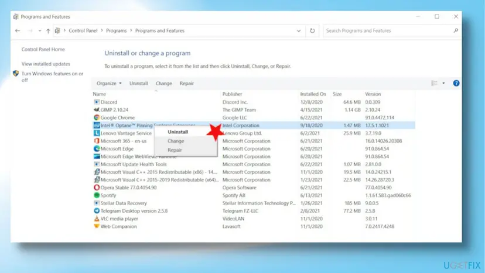
Task: Click the Microsoft Update Health Tools icon
Action: tap(97, 164)
